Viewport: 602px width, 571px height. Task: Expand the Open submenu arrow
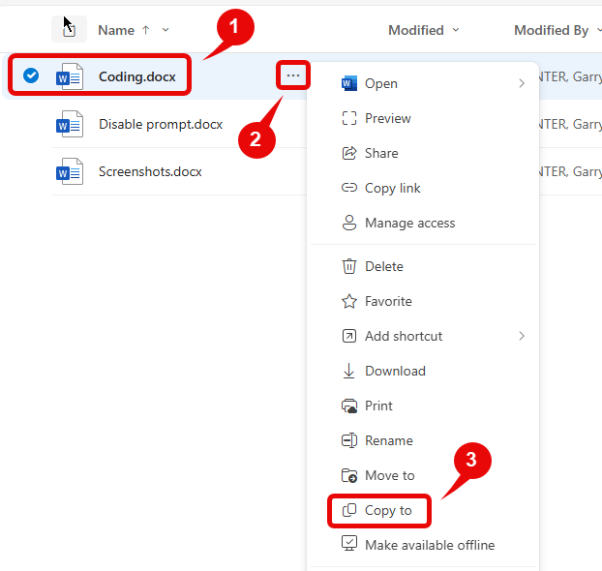tap(522, 84)
